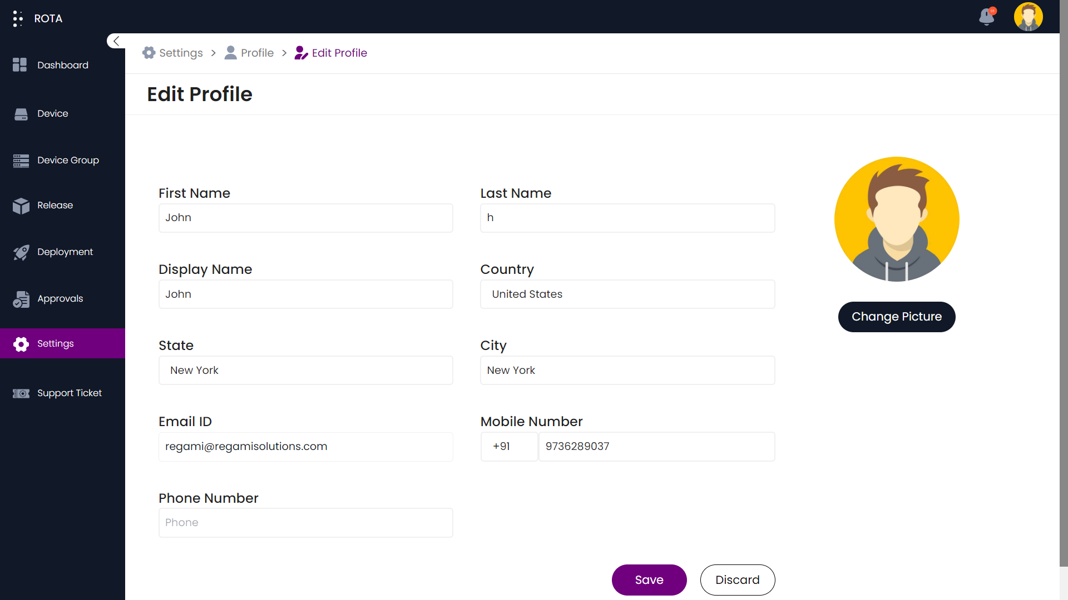Image resolution: width=1068 pixels, height=600 pixels.
Task: Open the Deployment rocket menu item
Action: click(65, 252)
